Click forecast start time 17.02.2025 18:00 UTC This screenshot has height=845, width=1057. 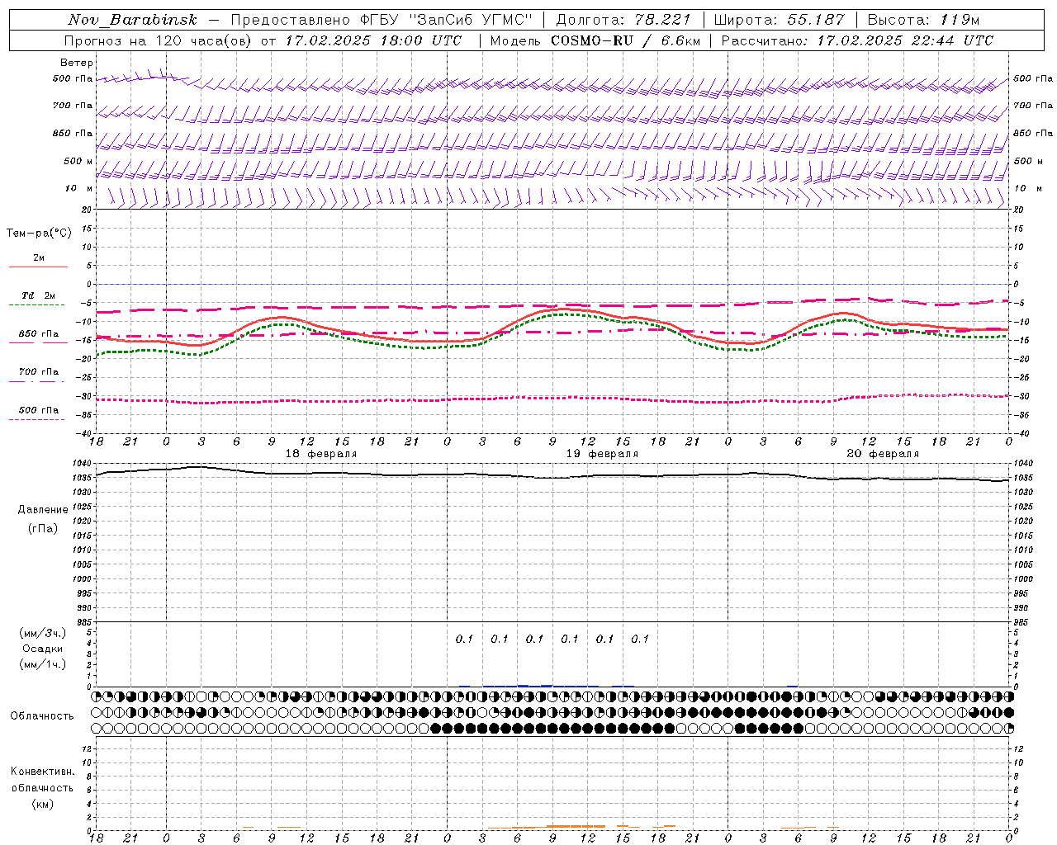374,40
